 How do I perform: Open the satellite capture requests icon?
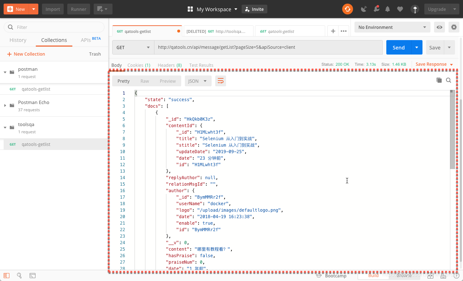click(364, 9)
